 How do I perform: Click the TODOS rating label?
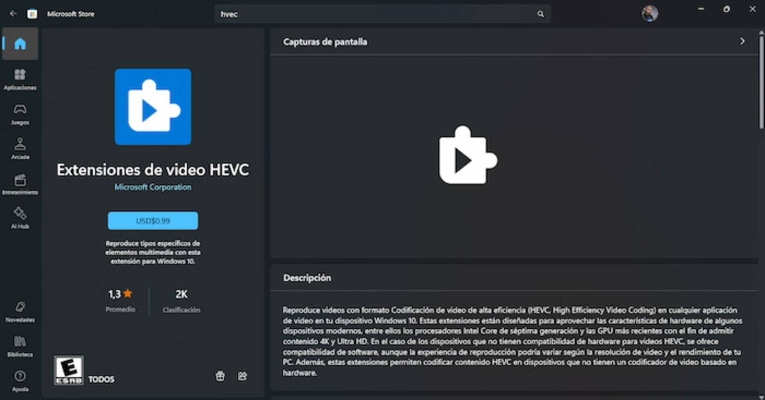101,379
